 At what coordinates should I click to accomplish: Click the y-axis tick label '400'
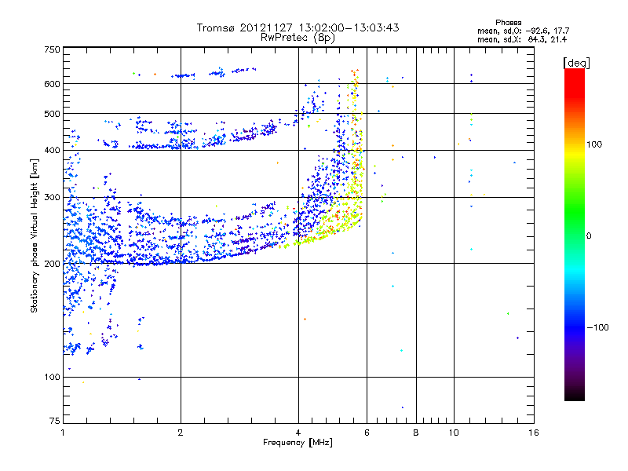point(52,151)
